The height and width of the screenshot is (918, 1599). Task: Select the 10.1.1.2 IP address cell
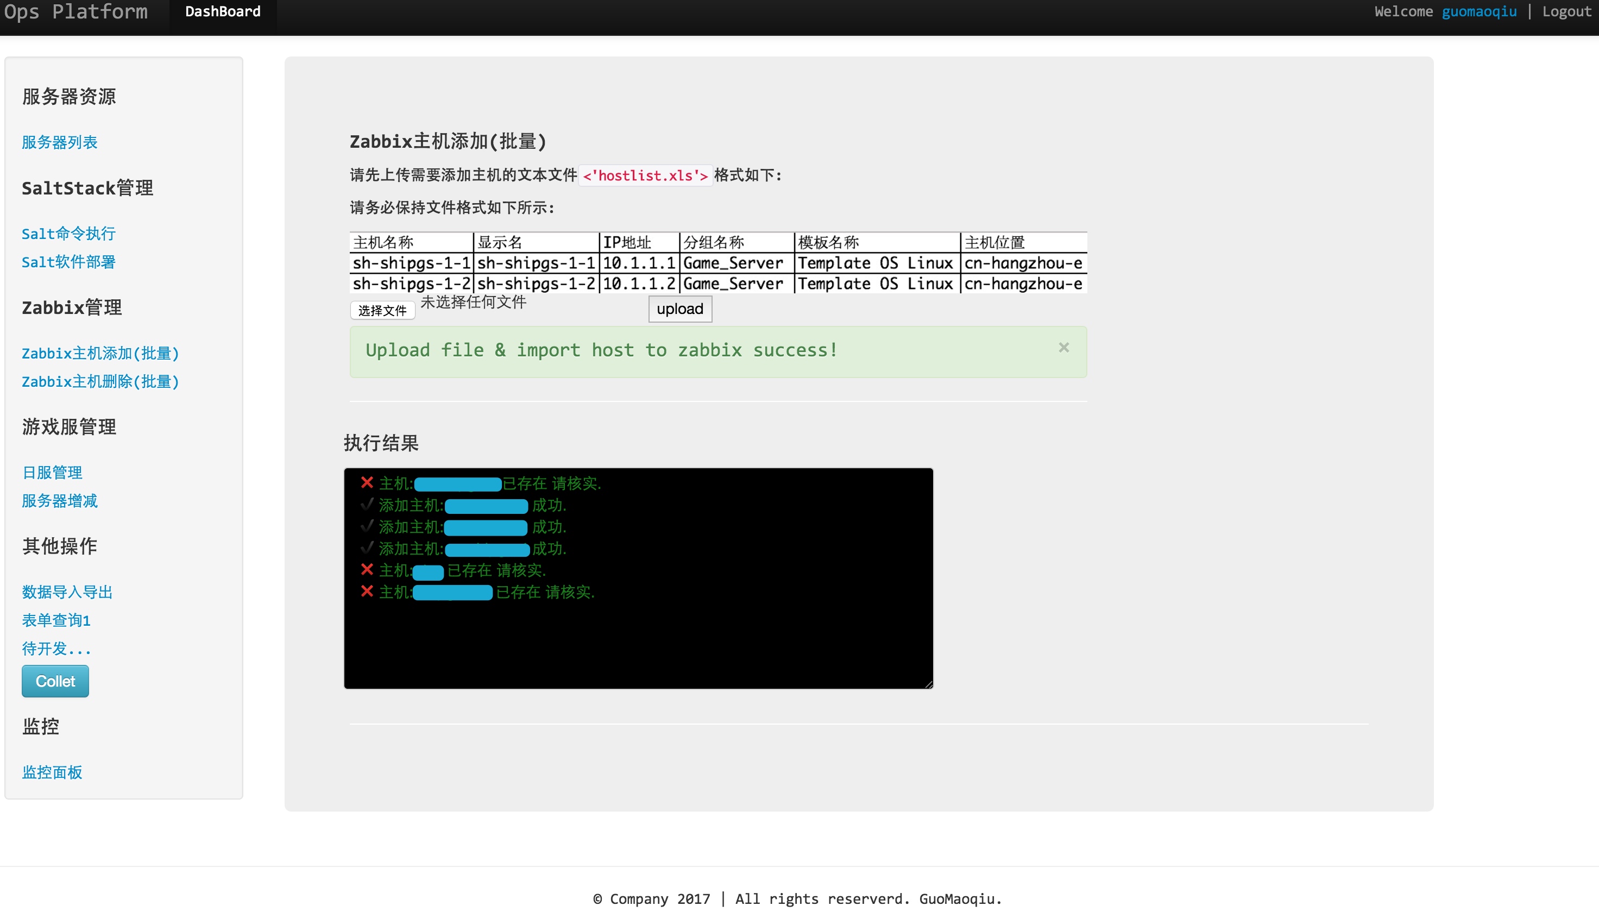coord(639,284)
